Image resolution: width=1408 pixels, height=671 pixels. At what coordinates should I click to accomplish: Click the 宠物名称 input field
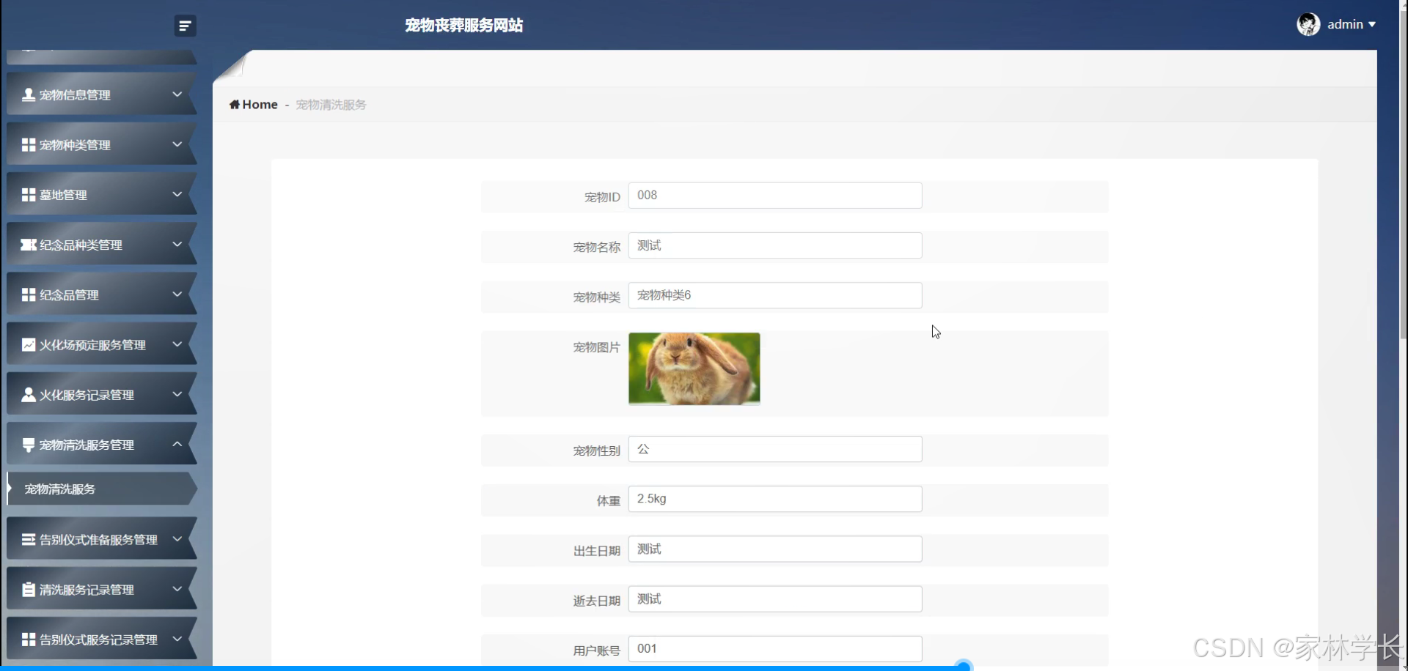click(775, 245)
